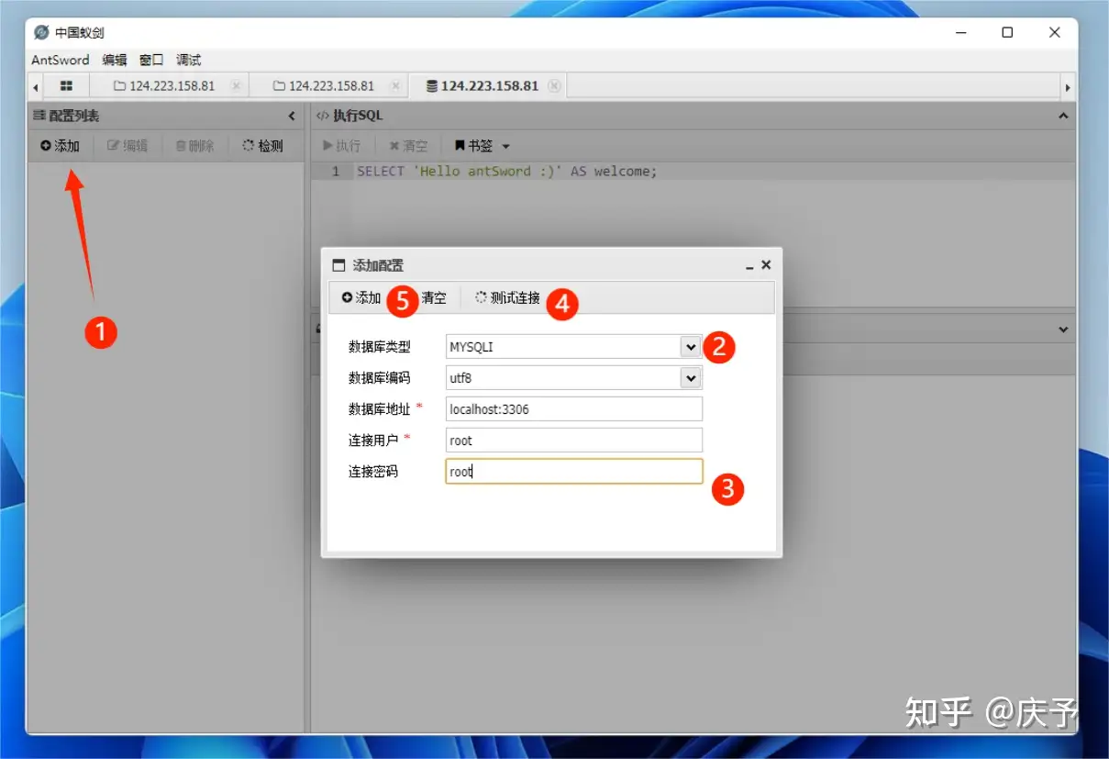Open the 调试 menu
Screen dimensions: 1109x759
tap(188, 60)
